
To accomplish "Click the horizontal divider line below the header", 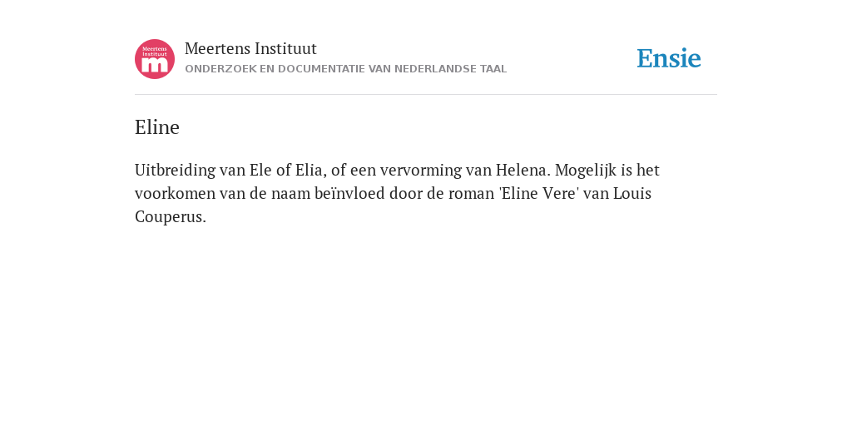I will [x=426, y=95].
